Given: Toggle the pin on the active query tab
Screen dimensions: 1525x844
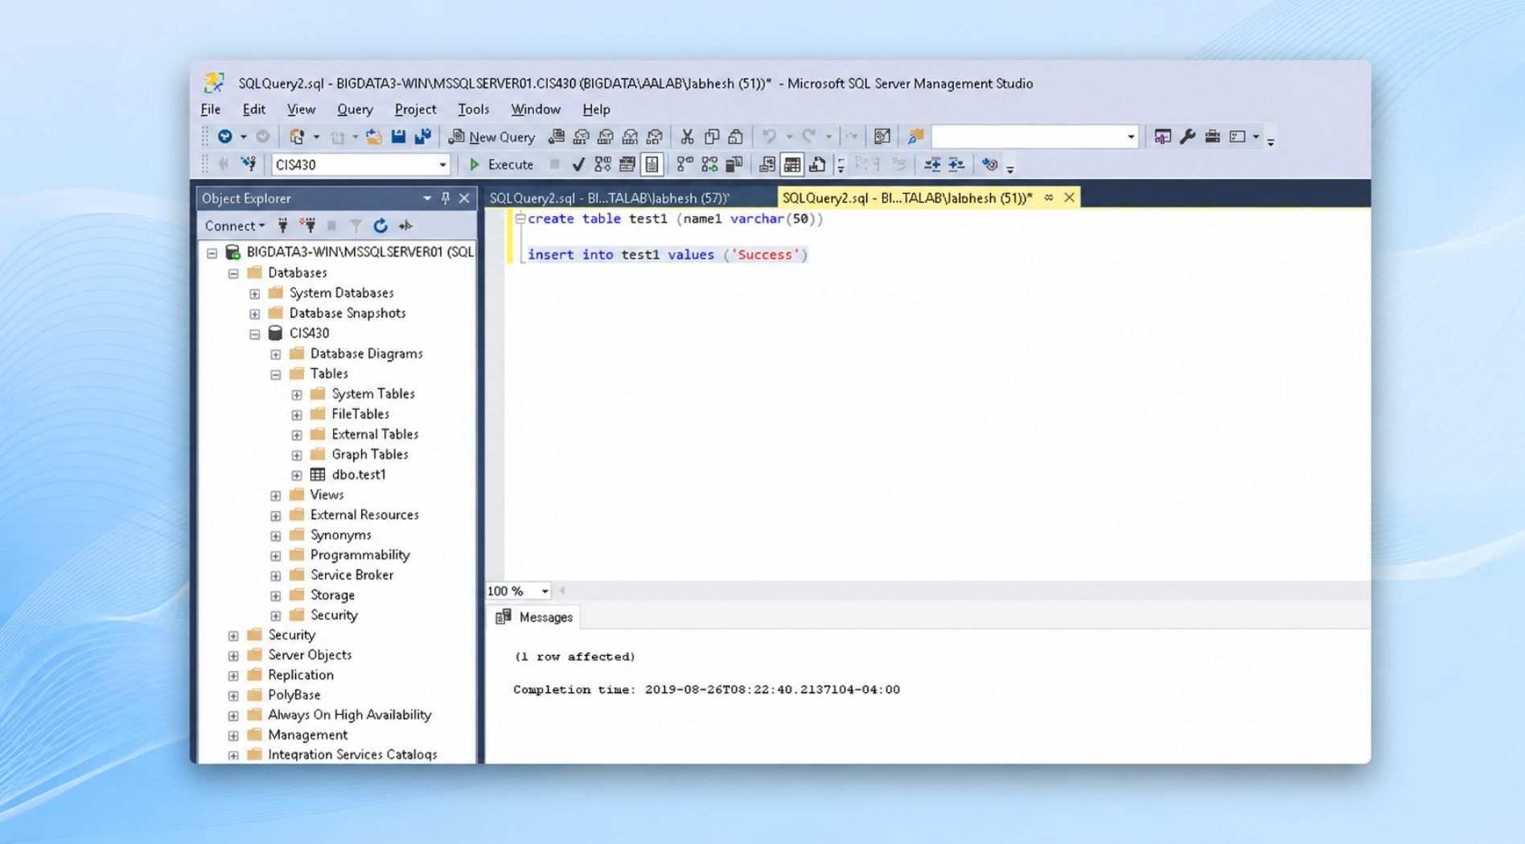Looking at the screenshot, I should pyautogui.click(x=1049, y=198).
